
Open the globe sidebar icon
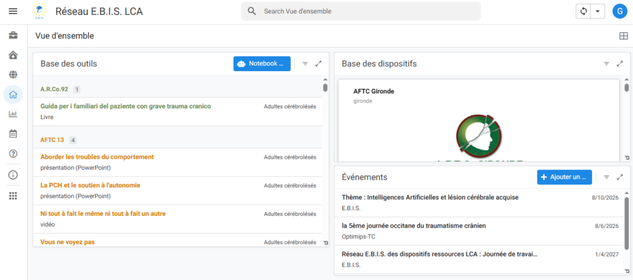point(13,75)
